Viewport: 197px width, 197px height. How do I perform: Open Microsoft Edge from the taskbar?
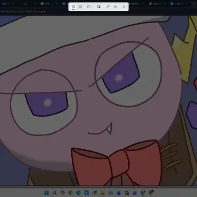coord(78,193)
